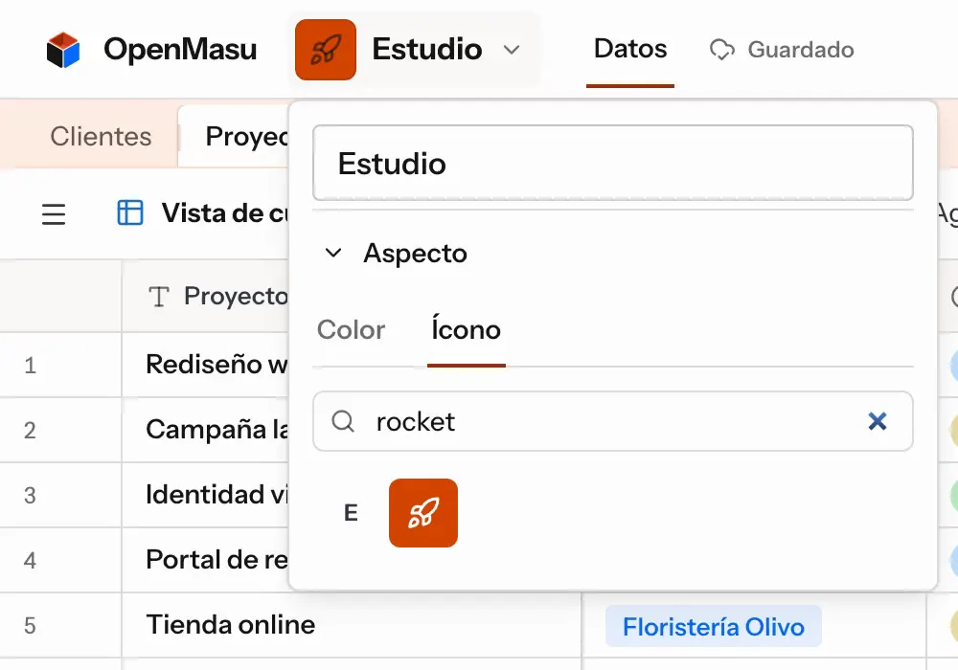Click the OpenMasu brand name
The image size is (958, 670).
coord(180,50)
